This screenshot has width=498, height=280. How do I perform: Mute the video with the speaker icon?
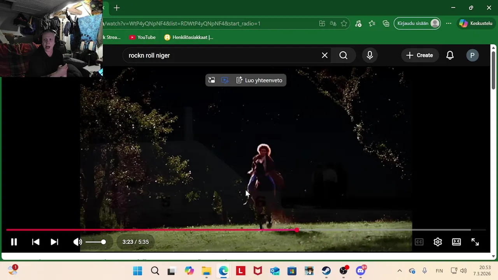(77, 242)
